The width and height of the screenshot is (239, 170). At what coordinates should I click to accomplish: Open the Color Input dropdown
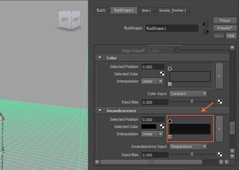tap(188, 94)
